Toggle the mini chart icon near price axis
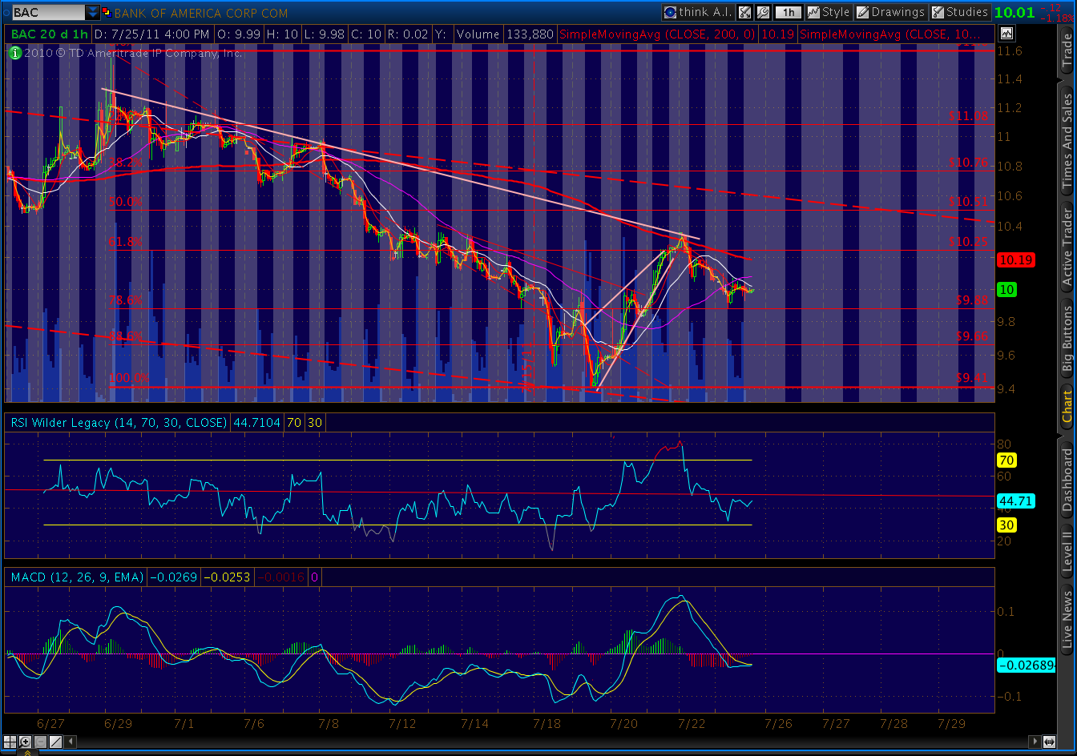Image resolution: width=1077 pixels, height=756 pixels. (1006, 34)
